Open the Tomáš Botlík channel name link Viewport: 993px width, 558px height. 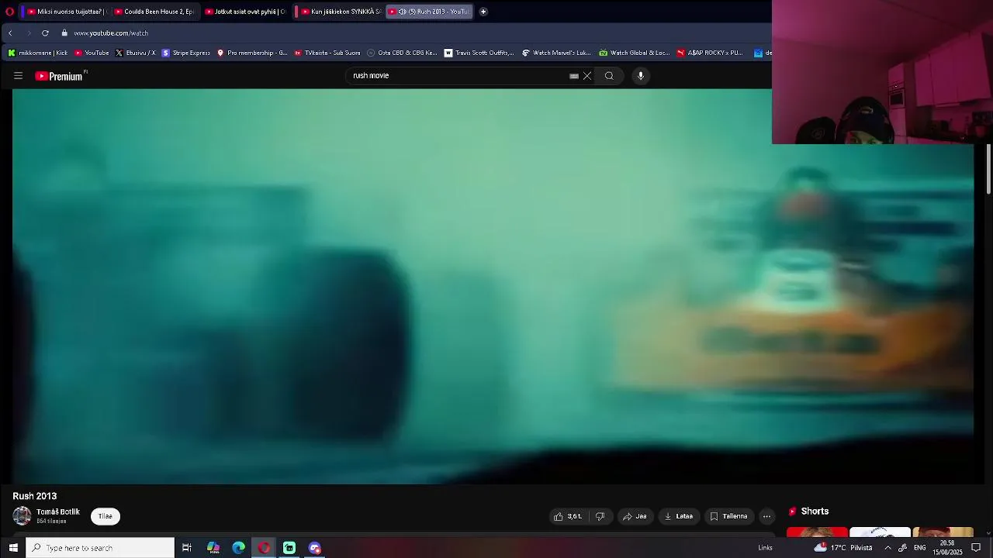(x=58, y=512)
